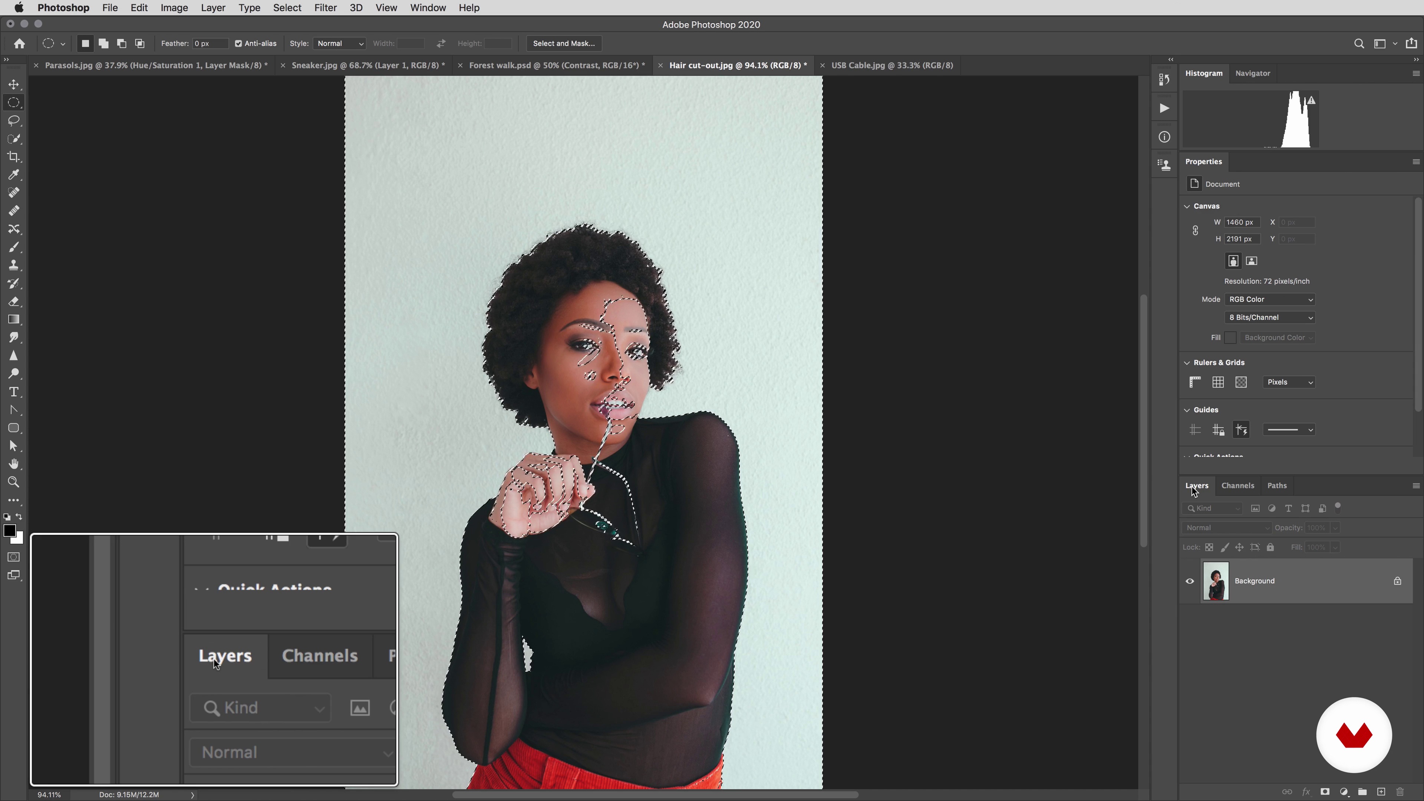Select the Hand tool

pos(14,464)
